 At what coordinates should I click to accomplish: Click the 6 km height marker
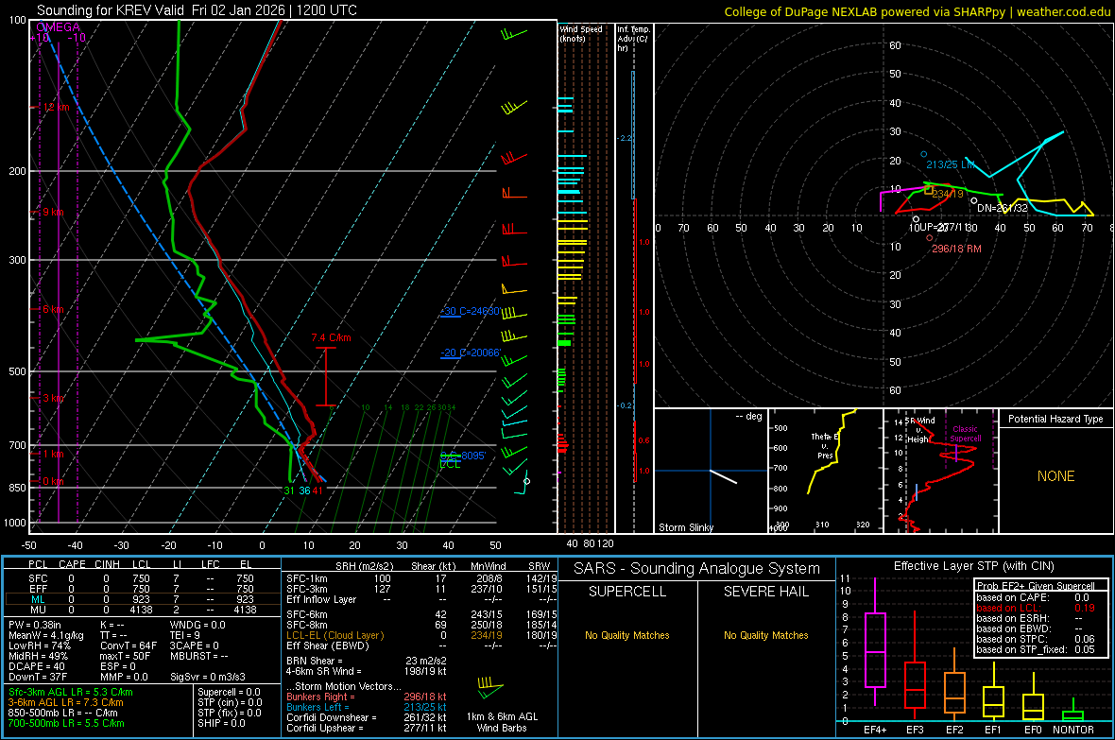[54, 310]
